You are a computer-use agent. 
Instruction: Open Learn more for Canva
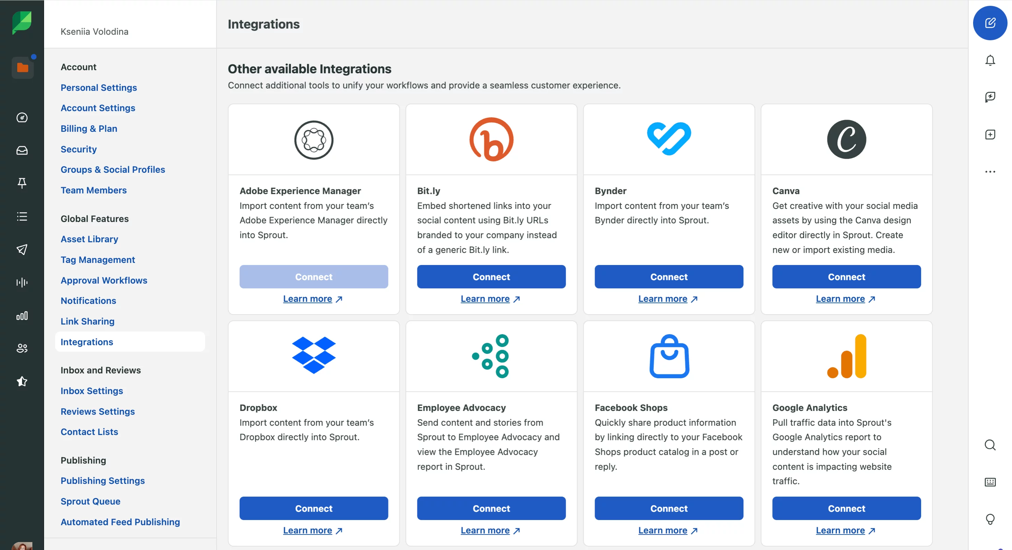pyautogui.click(x=846, y=299)
